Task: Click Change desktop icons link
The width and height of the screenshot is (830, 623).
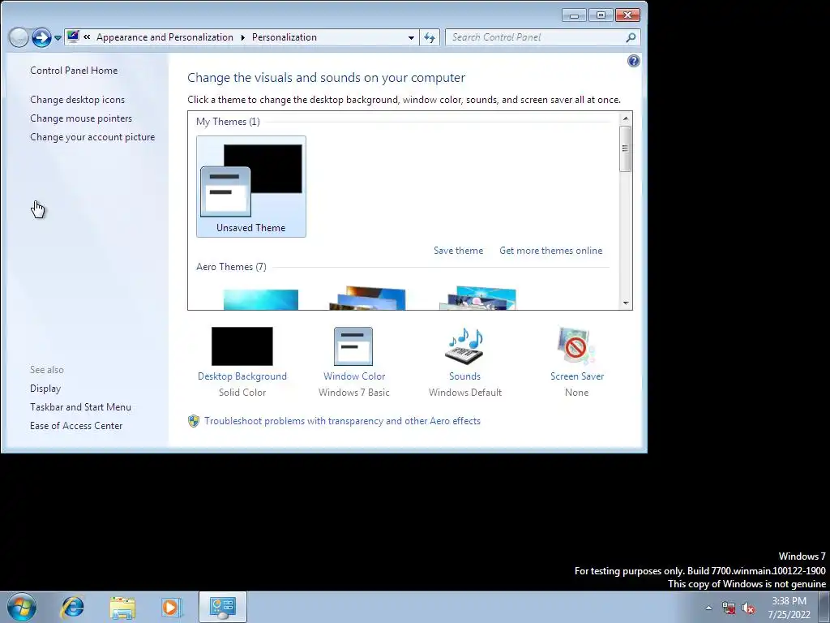Action: [x=77, y=100]
